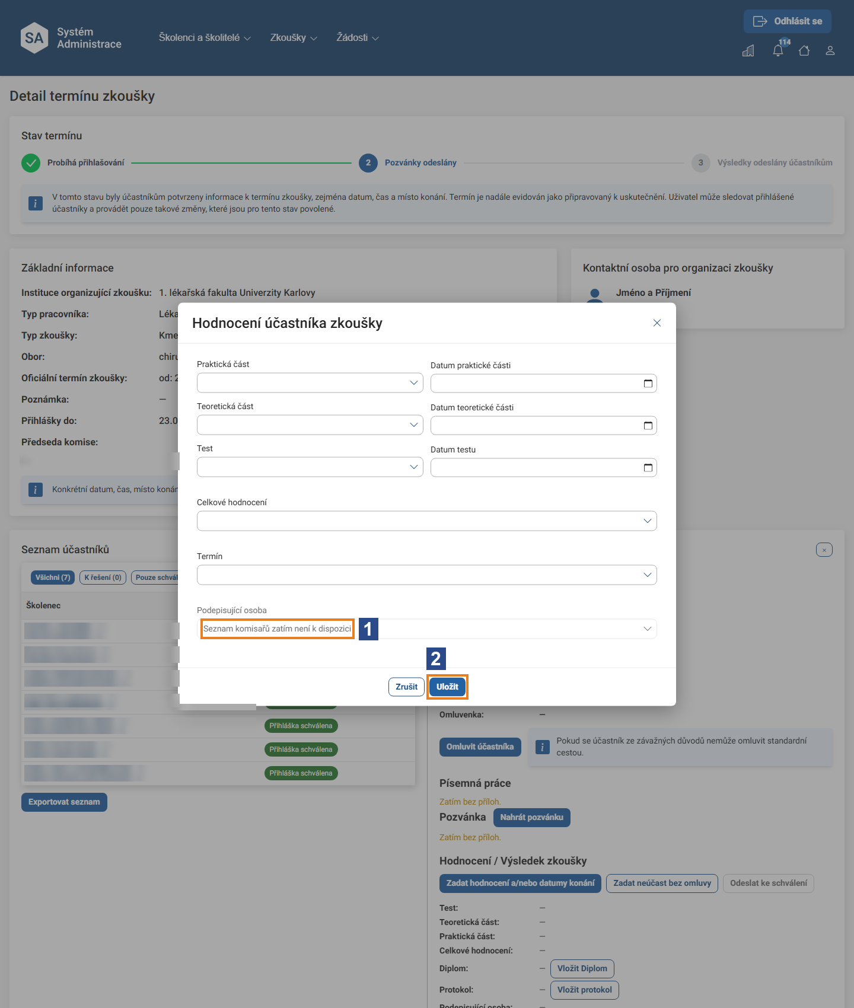Click the SA Systém Administrace logo
Image resolution: width=854 pixels, height=1008 pixels.
71,38
